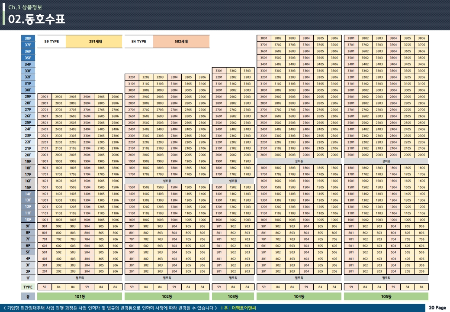Image resolution: width=450 pixels, height=312 pixels.
Task: Click the '02.동호수표' page title
Action: [x=36, y=19]
